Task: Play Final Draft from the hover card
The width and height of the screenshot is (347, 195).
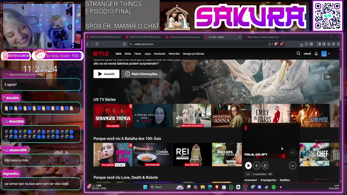Action: (x=248, y=165)
